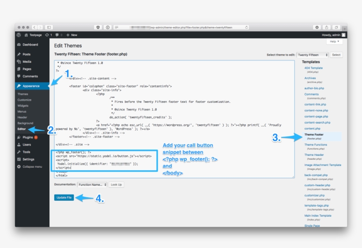
Task: Click the Look Up button
Action: (x=116, y=184)
